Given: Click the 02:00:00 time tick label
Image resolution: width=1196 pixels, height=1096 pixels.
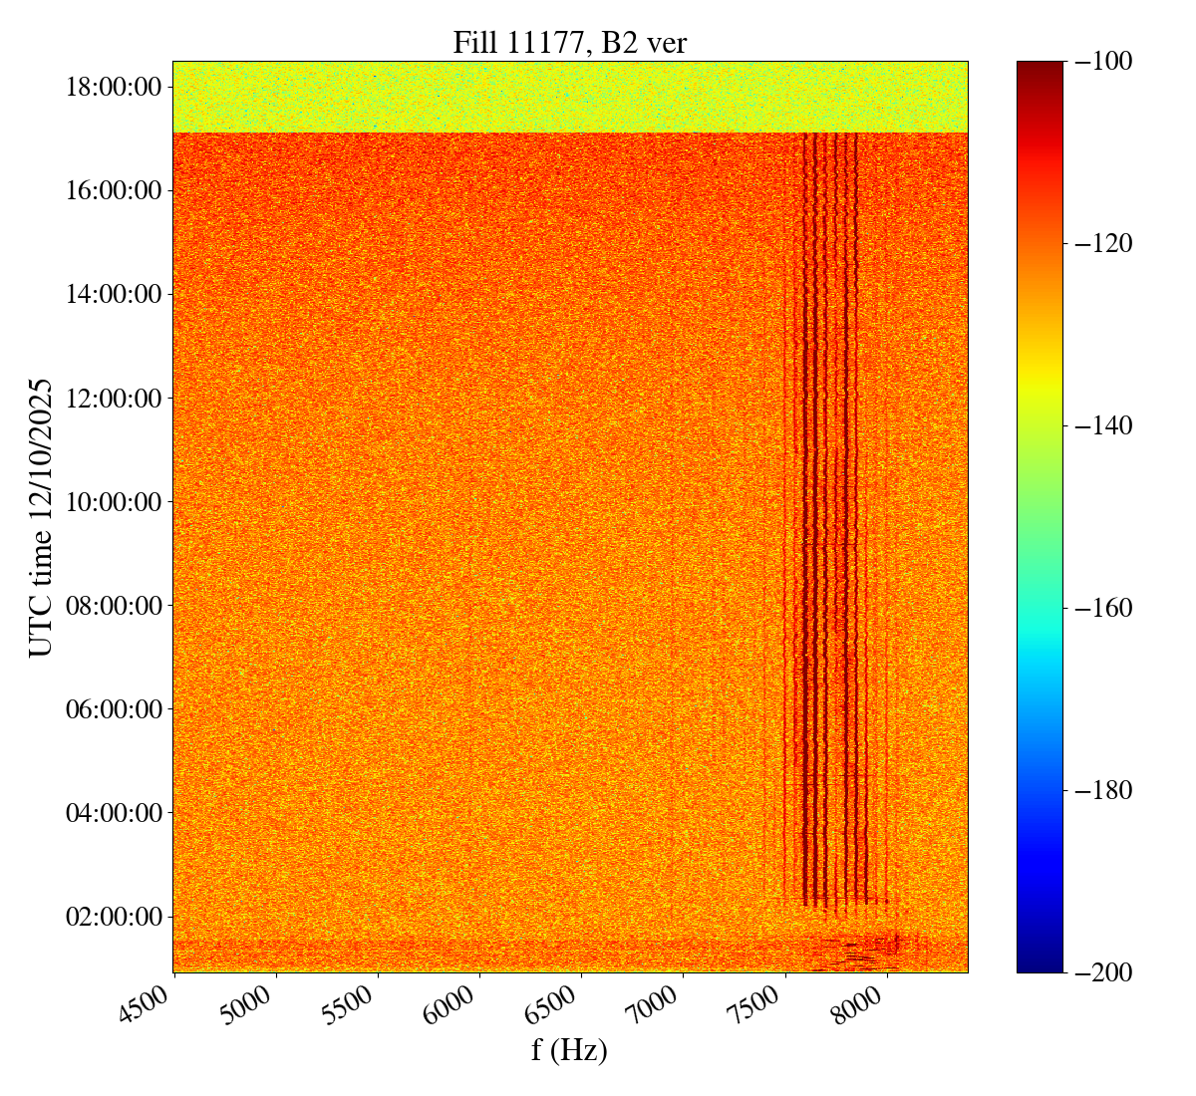Looking at the screenshot, I should coord(113,916).
